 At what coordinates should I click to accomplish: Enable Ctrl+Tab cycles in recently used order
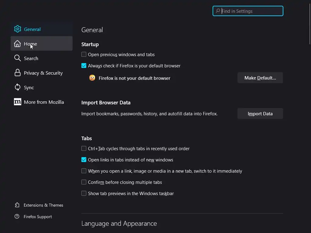pos(84,149)
